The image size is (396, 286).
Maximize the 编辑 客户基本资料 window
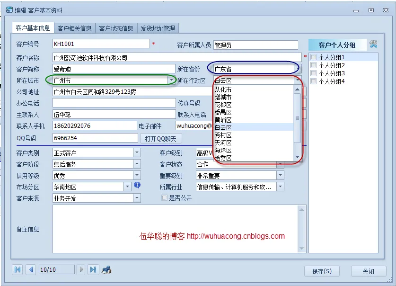tap(371, 10)
